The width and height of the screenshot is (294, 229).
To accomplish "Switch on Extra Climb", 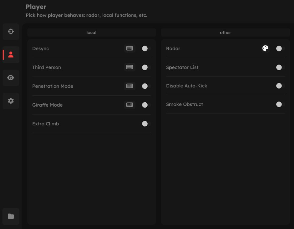I will [145, 124].
